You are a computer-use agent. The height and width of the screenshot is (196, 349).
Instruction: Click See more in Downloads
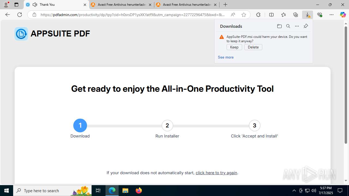(x=225, y=57)
